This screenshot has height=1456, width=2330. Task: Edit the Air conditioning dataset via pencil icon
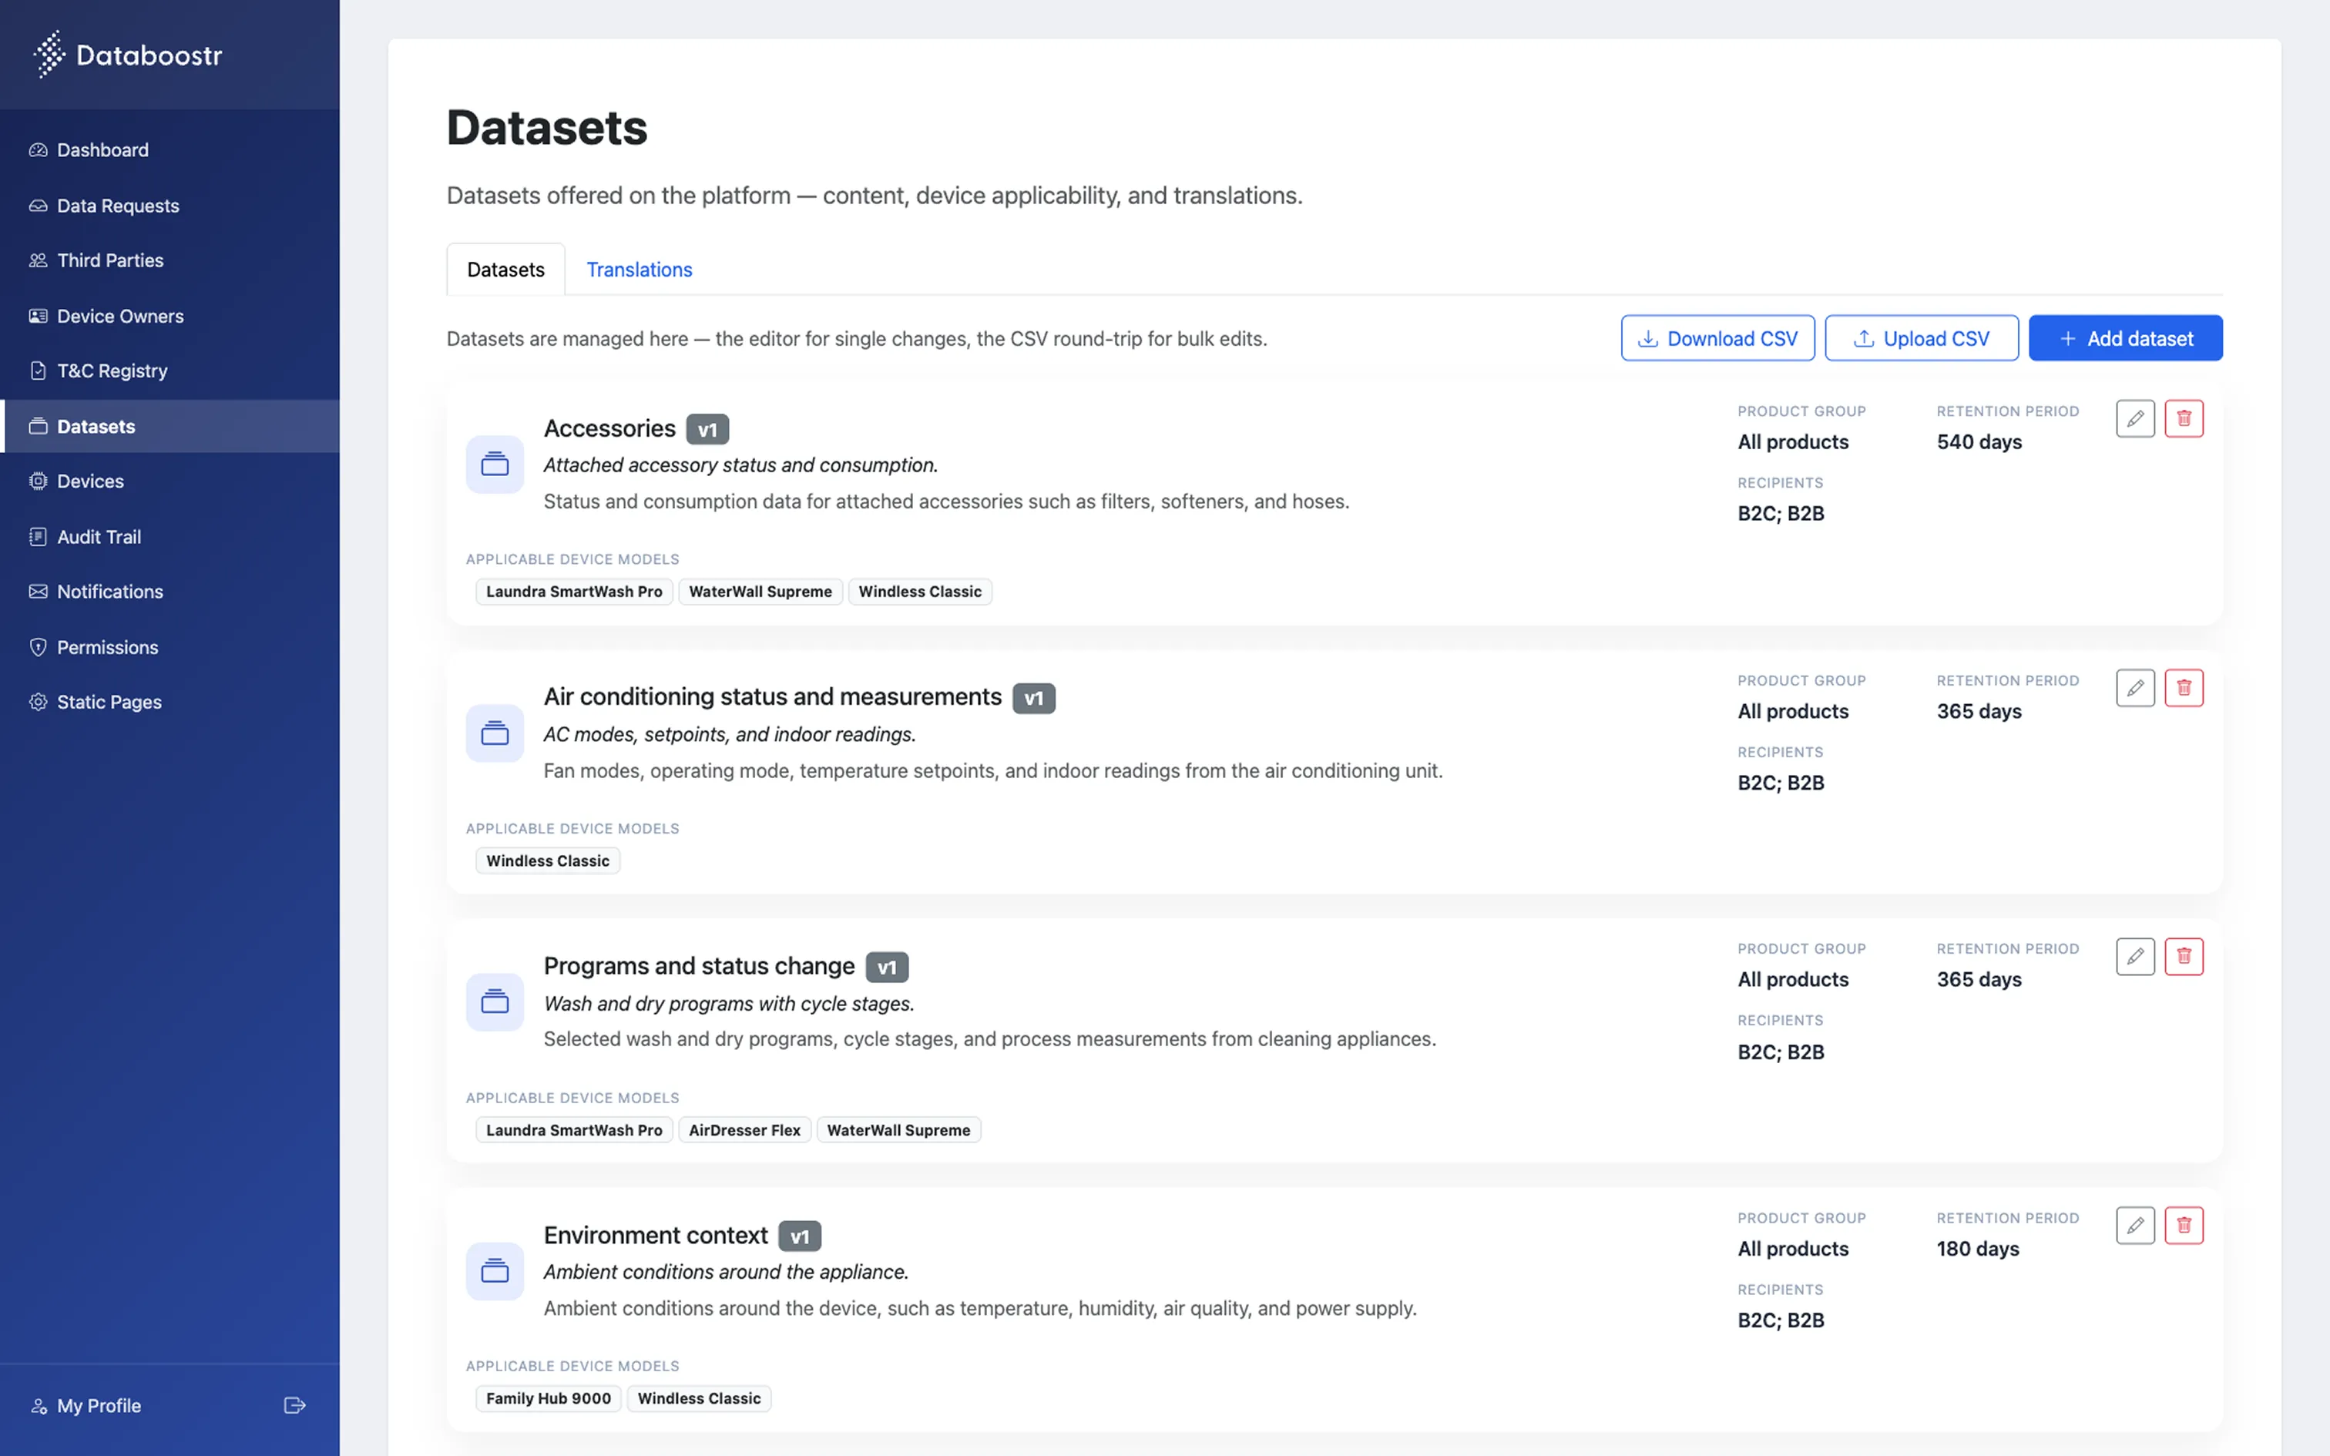(x=2134, y=689)
